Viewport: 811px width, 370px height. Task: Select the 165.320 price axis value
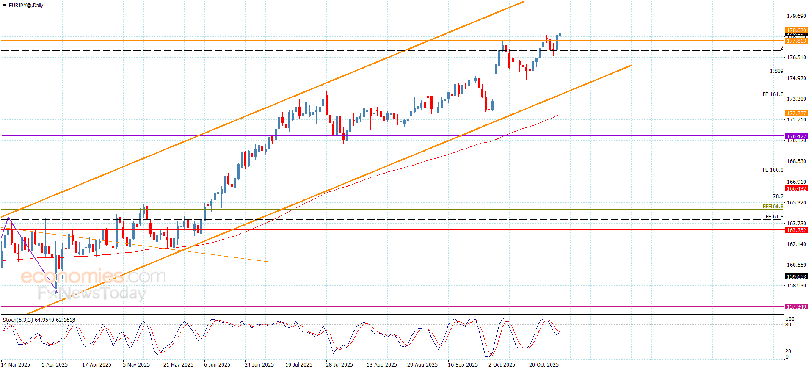click(x=797, y=203)
